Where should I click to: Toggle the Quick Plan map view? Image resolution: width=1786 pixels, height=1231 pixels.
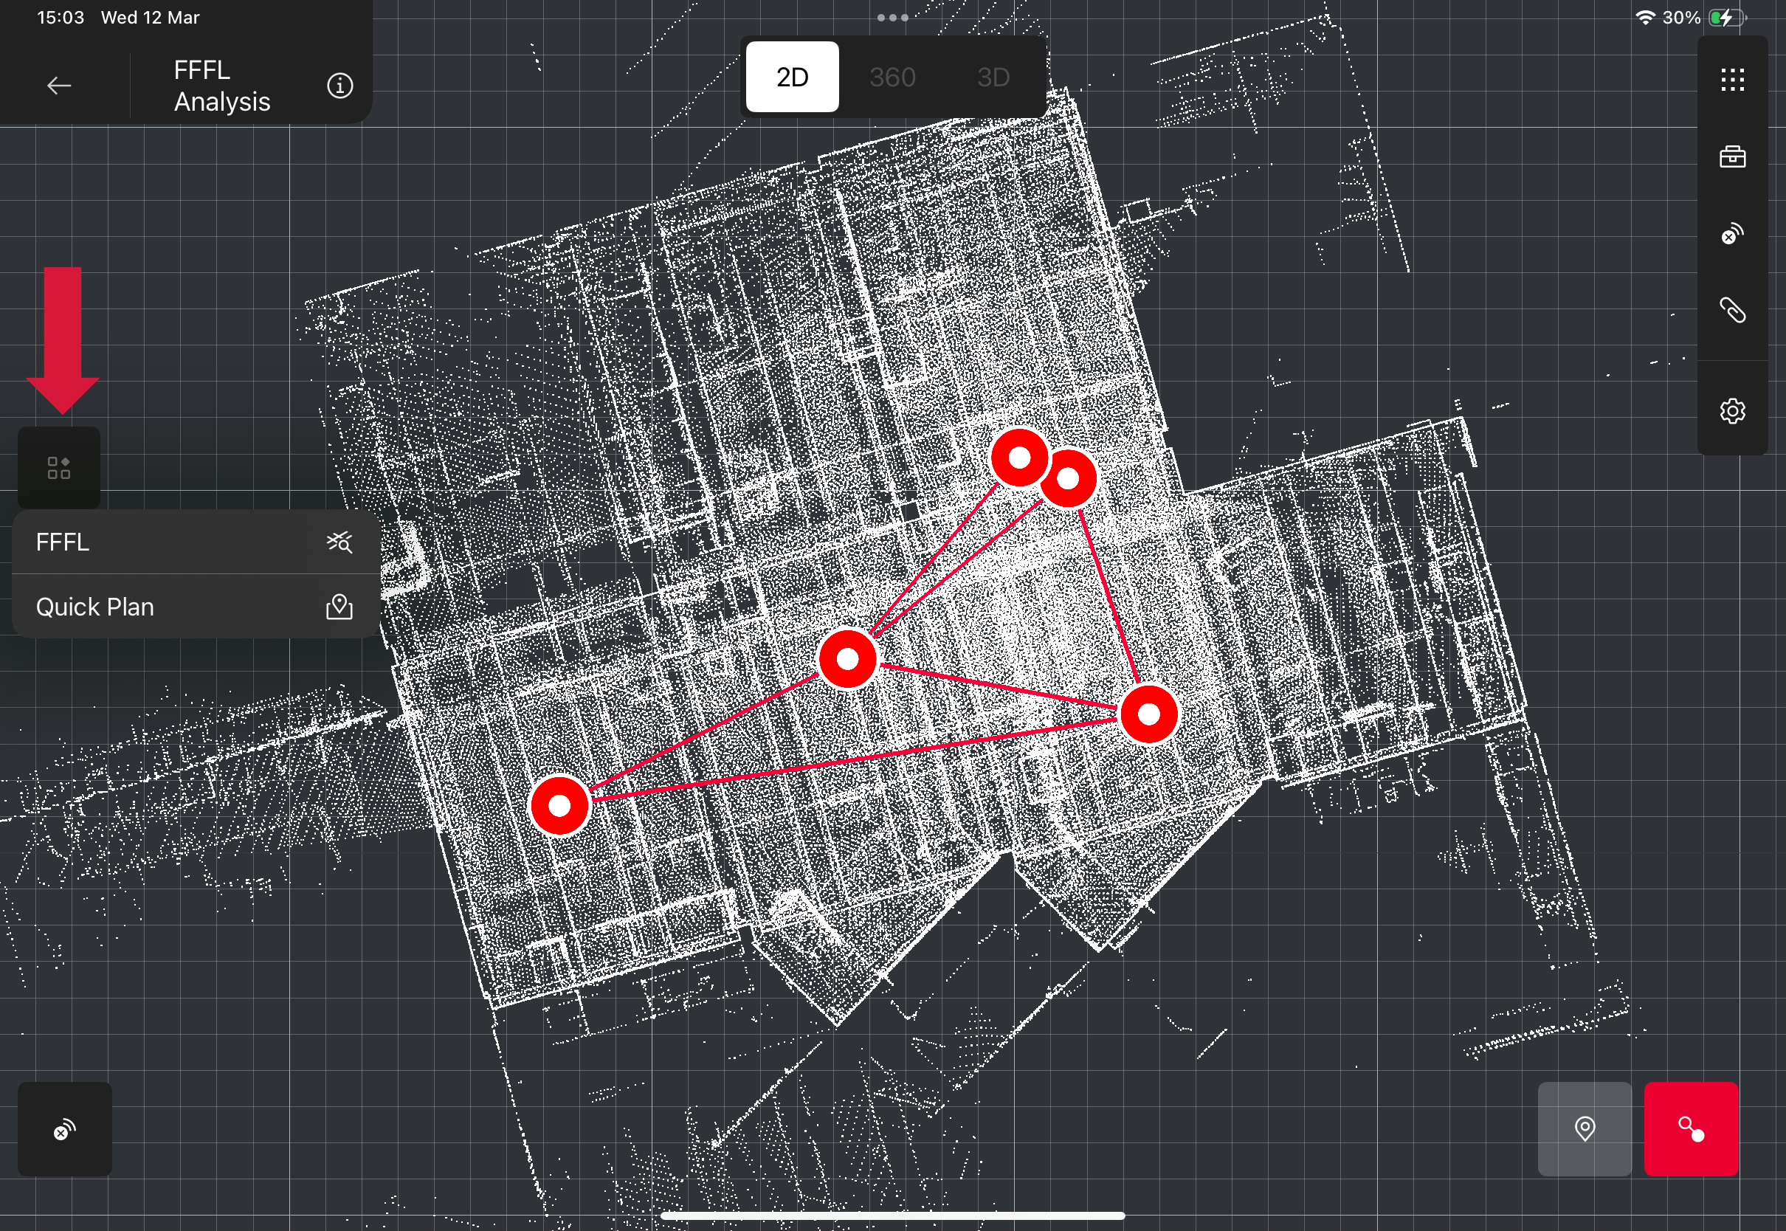(x=339, y=607)
